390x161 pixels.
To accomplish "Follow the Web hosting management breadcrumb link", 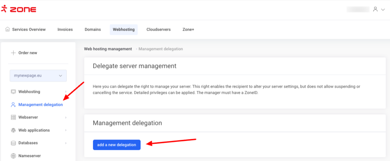I will [x=108, y=49].
